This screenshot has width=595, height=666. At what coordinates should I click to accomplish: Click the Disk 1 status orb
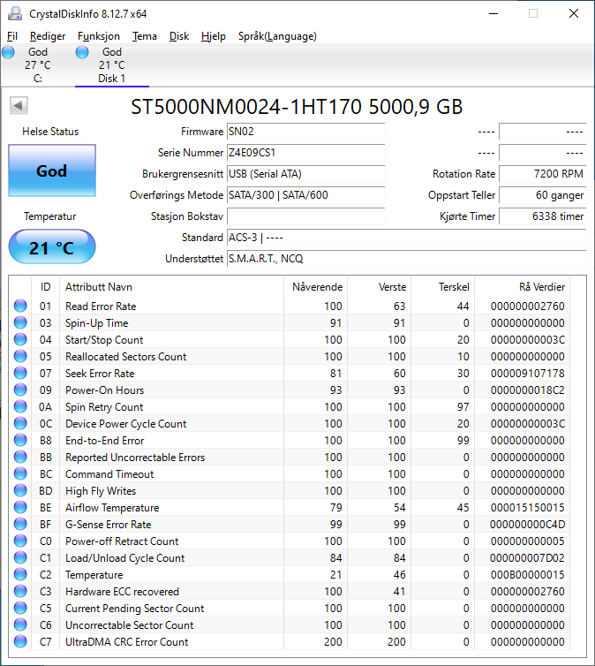pos(83,53)
